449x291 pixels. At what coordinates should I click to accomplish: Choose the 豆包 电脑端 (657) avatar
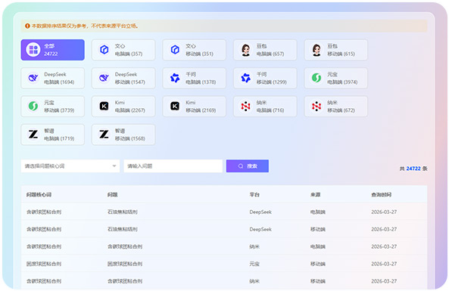tap(245, 50)
